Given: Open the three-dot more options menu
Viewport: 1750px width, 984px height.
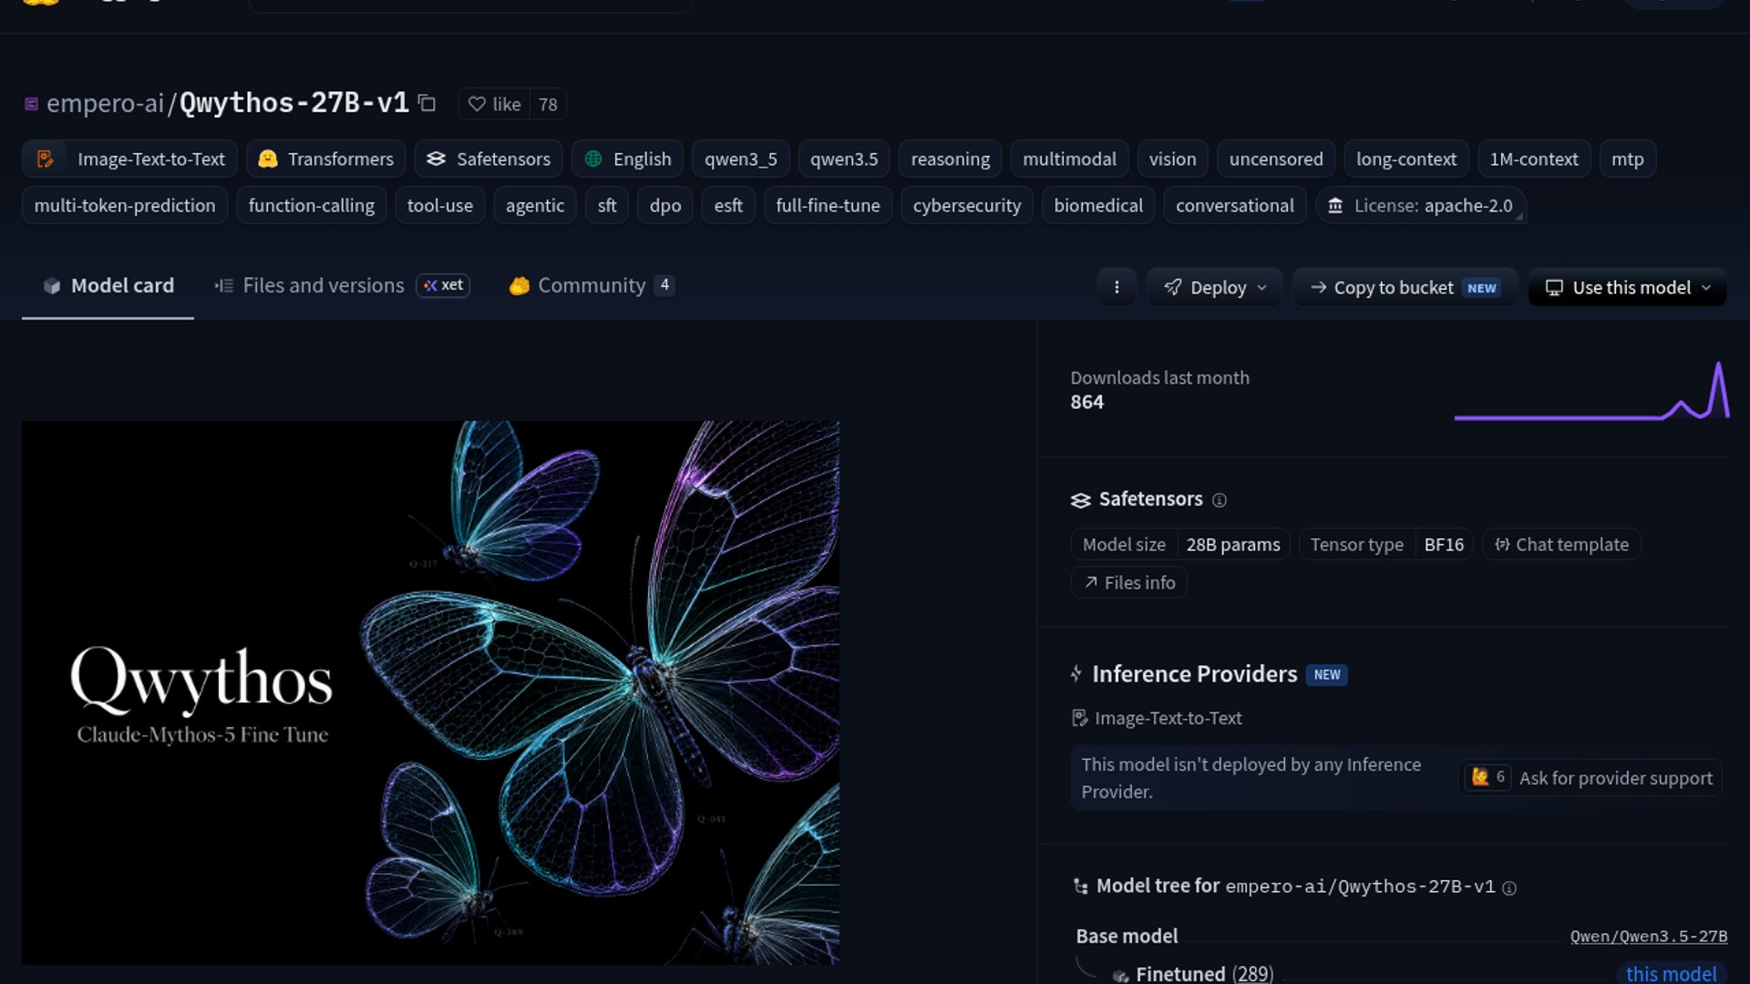Looking at the screenshot, I should click(x=1117, y=287).
